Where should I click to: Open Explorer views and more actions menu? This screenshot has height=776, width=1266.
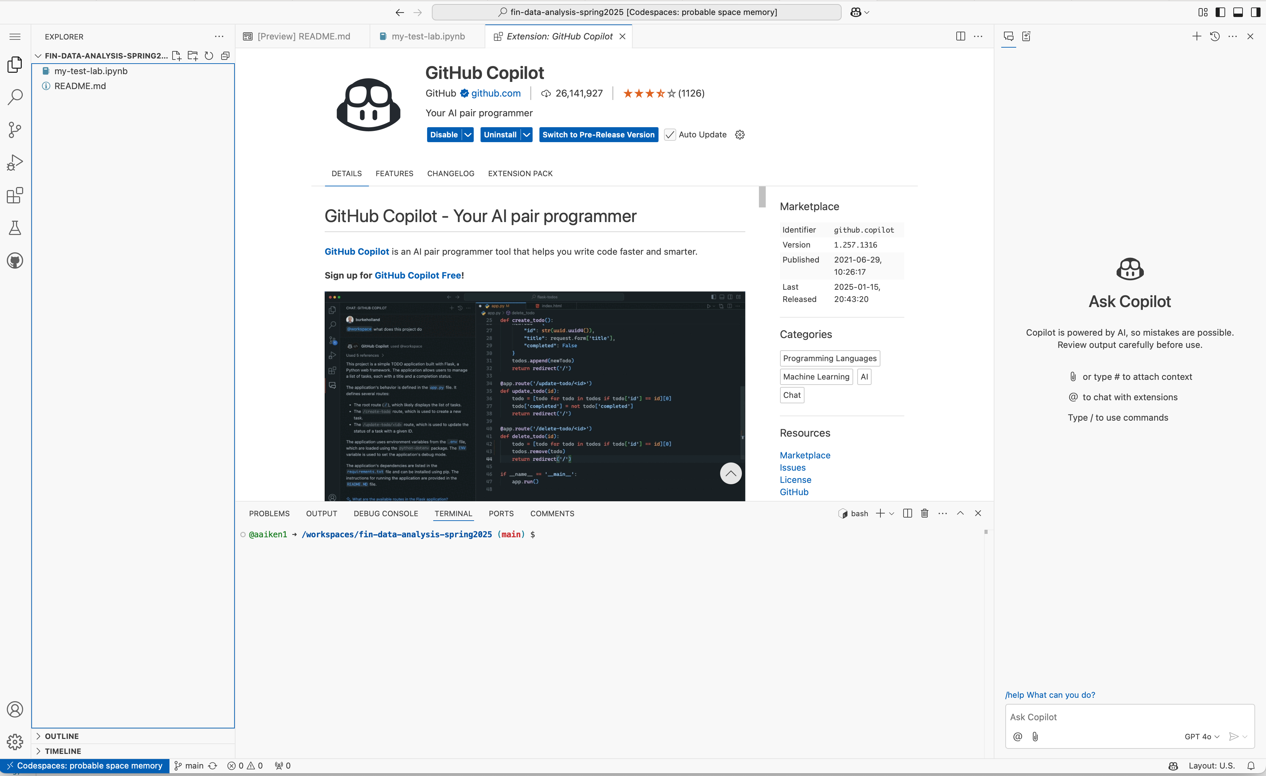click(x=220, y=36)
